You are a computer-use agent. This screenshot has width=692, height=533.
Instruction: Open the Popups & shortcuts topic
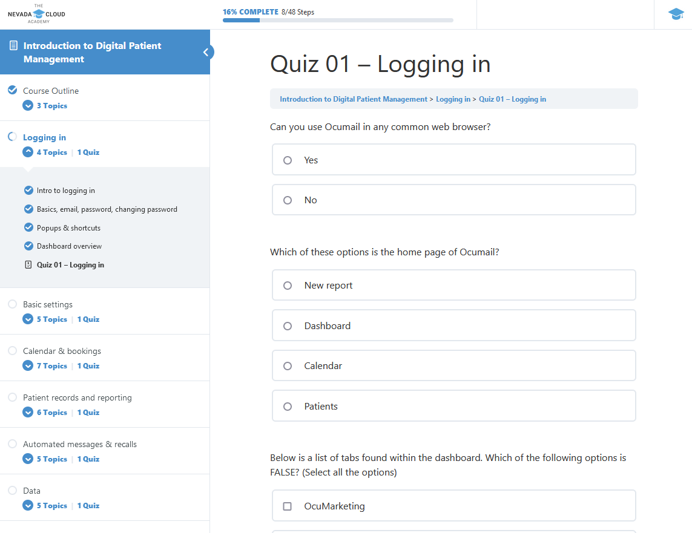point(68,228)
